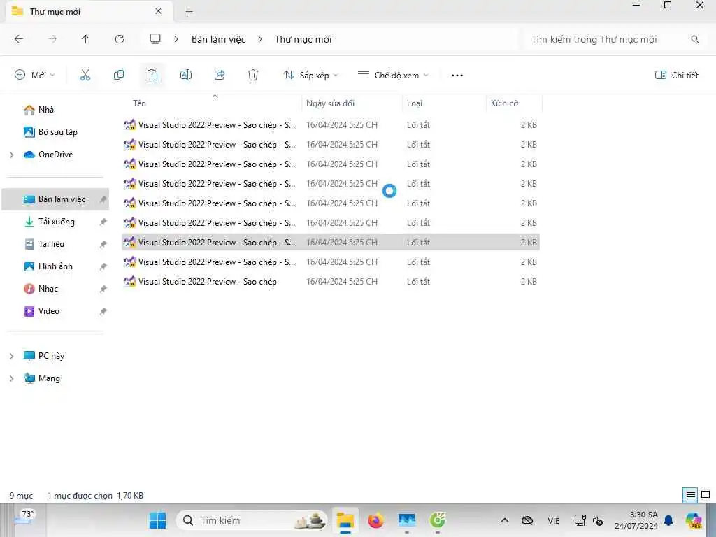
Task: Show hidden tray icons chevron
Action: (505, 520)
